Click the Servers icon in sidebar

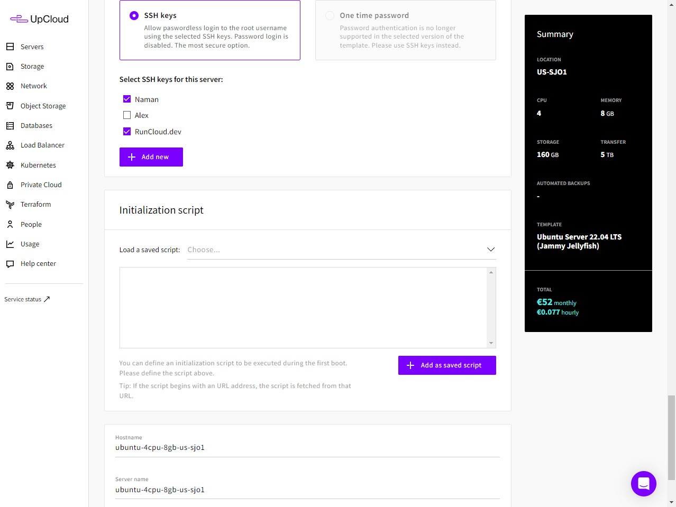pos(10,47)
